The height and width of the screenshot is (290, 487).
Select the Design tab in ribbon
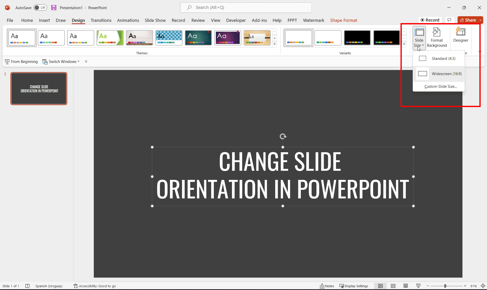click(78, 20)
